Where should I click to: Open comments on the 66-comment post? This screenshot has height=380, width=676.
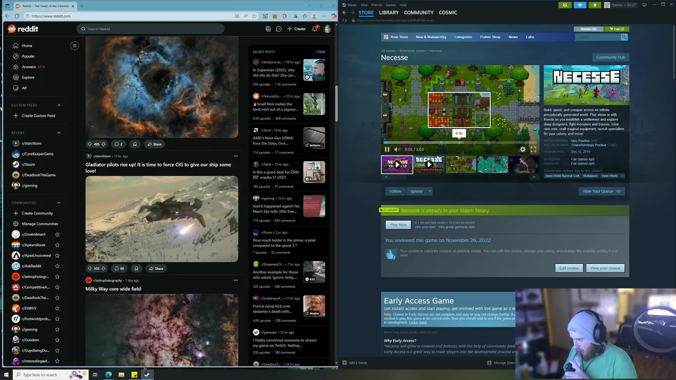119,268
